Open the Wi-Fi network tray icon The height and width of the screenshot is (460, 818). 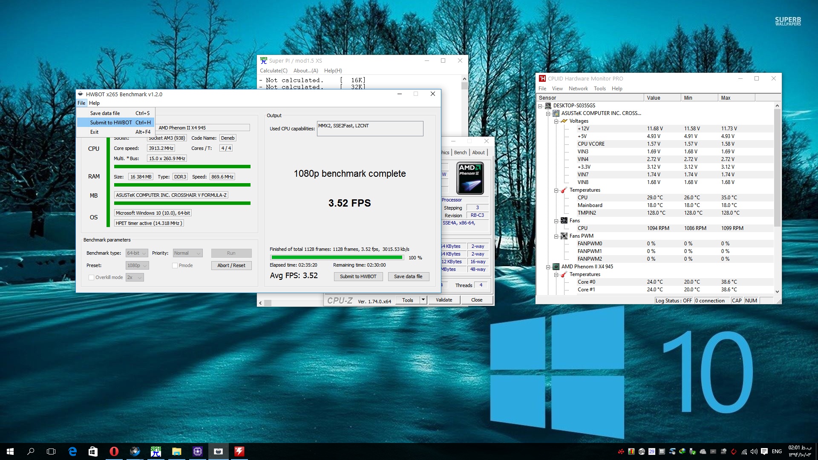pyautogui.click(x=744, y=451)
